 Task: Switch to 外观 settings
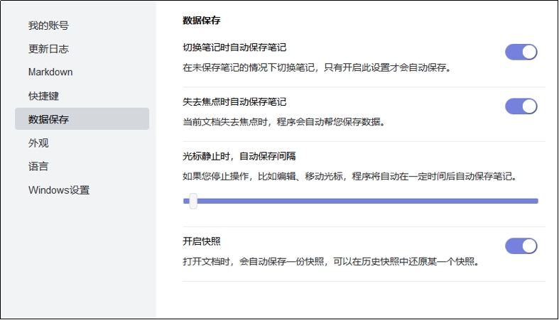click(x=38, y=143)
